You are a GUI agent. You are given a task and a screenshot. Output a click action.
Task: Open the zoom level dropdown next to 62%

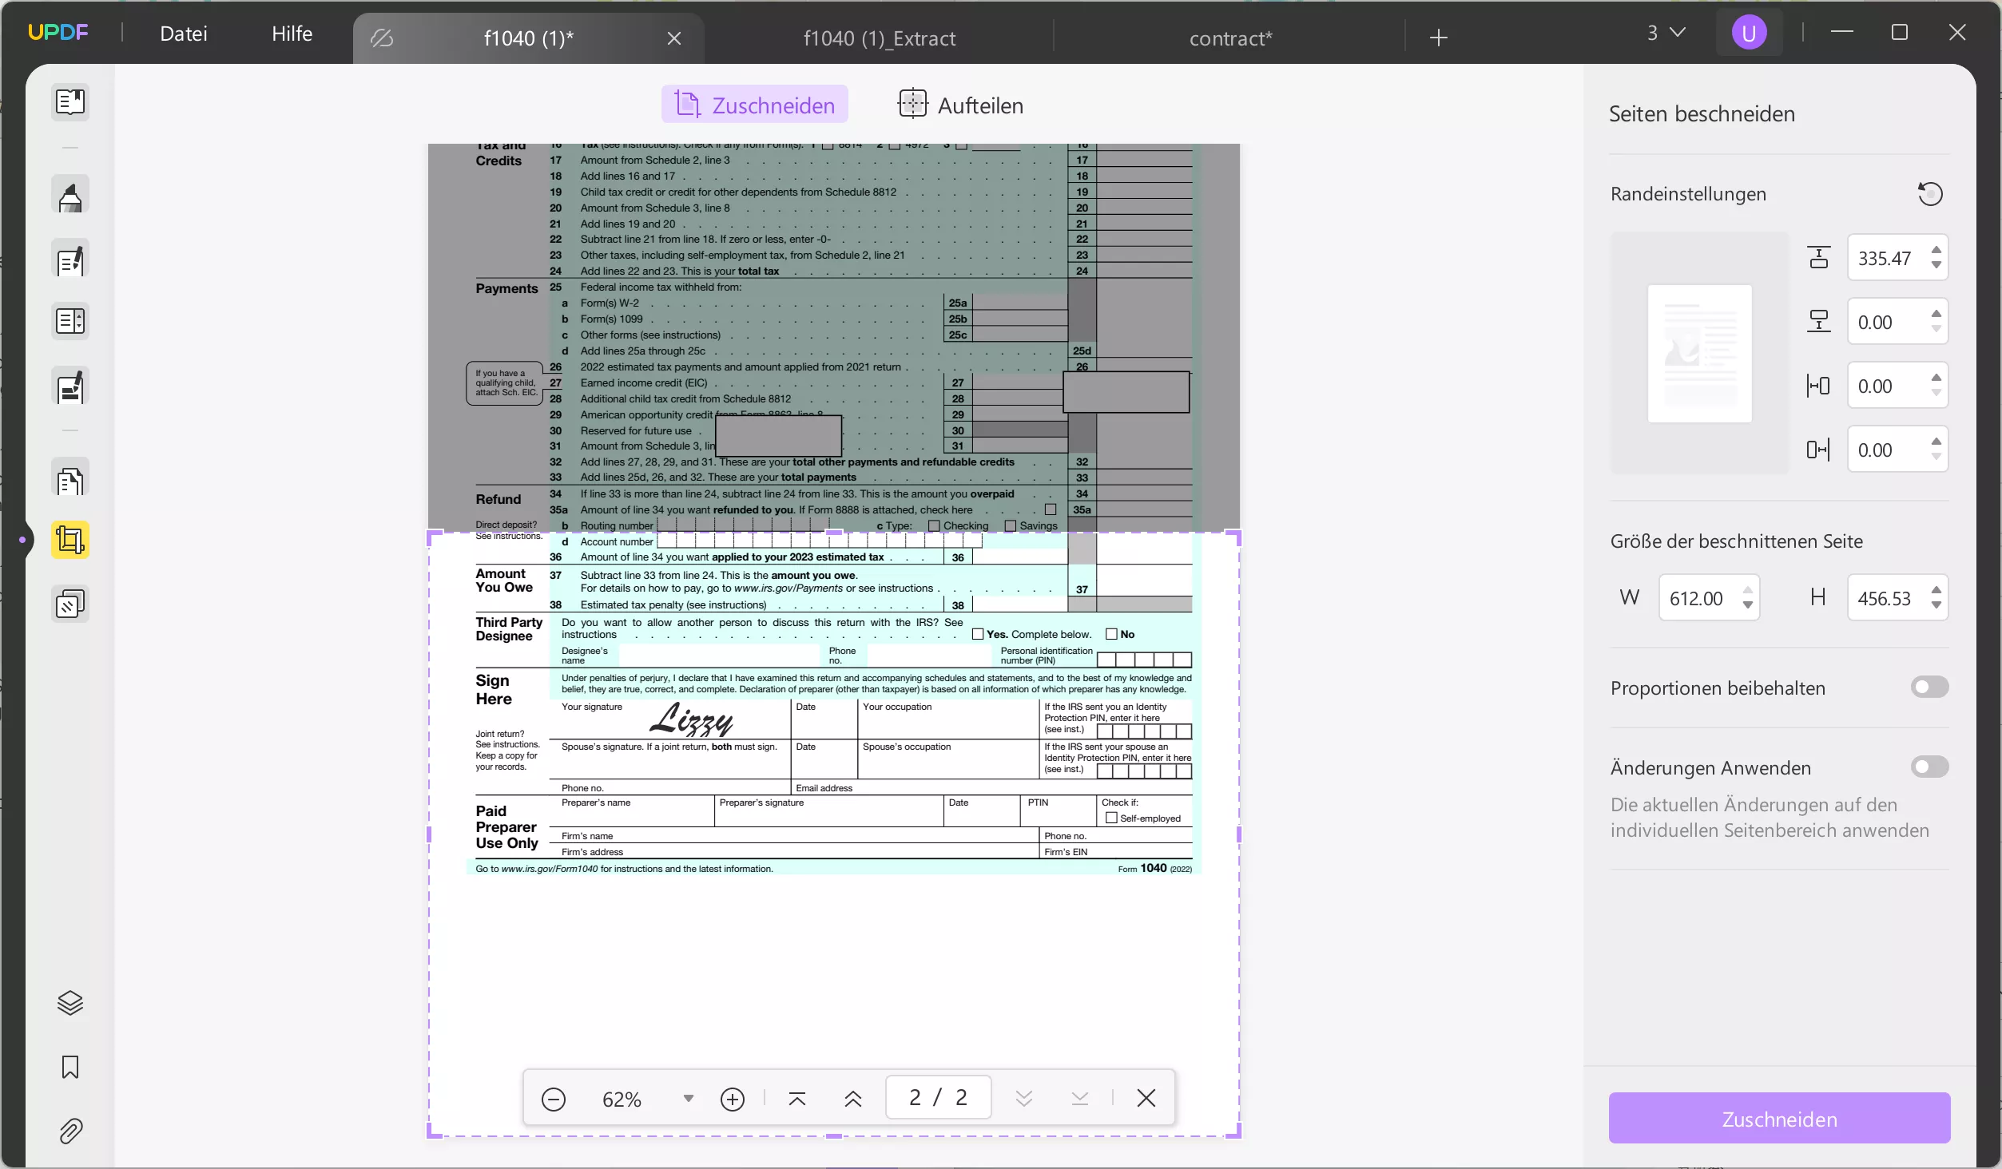tap(688, 1098)
